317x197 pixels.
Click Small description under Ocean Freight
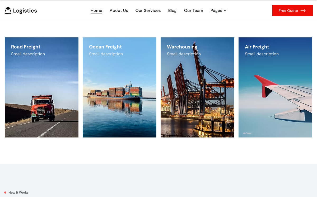(x=106, y=54)
